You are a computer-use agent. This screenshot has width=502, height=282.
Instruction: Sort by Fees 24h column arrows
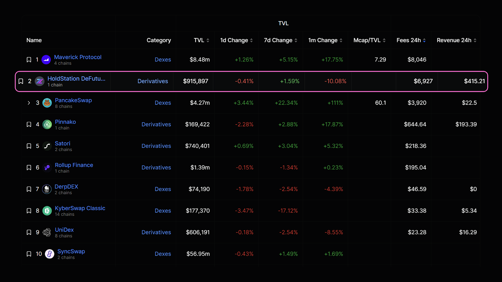(x=424, y=40)
